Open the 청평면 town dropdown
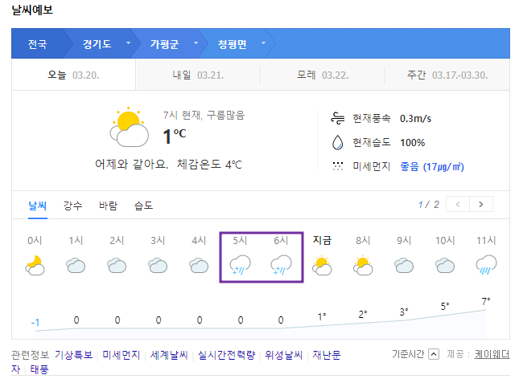519x383 pixels. pos(263,43)
